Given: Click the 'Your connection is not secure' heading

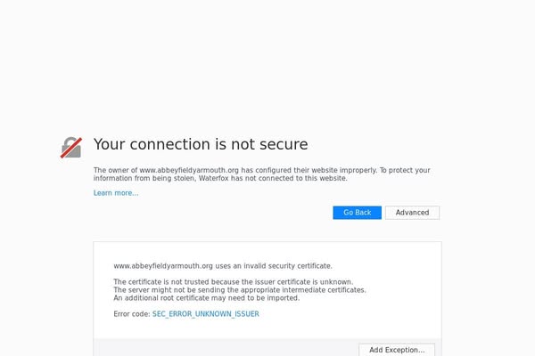Looking at the screenshot, I should (201, 144).
